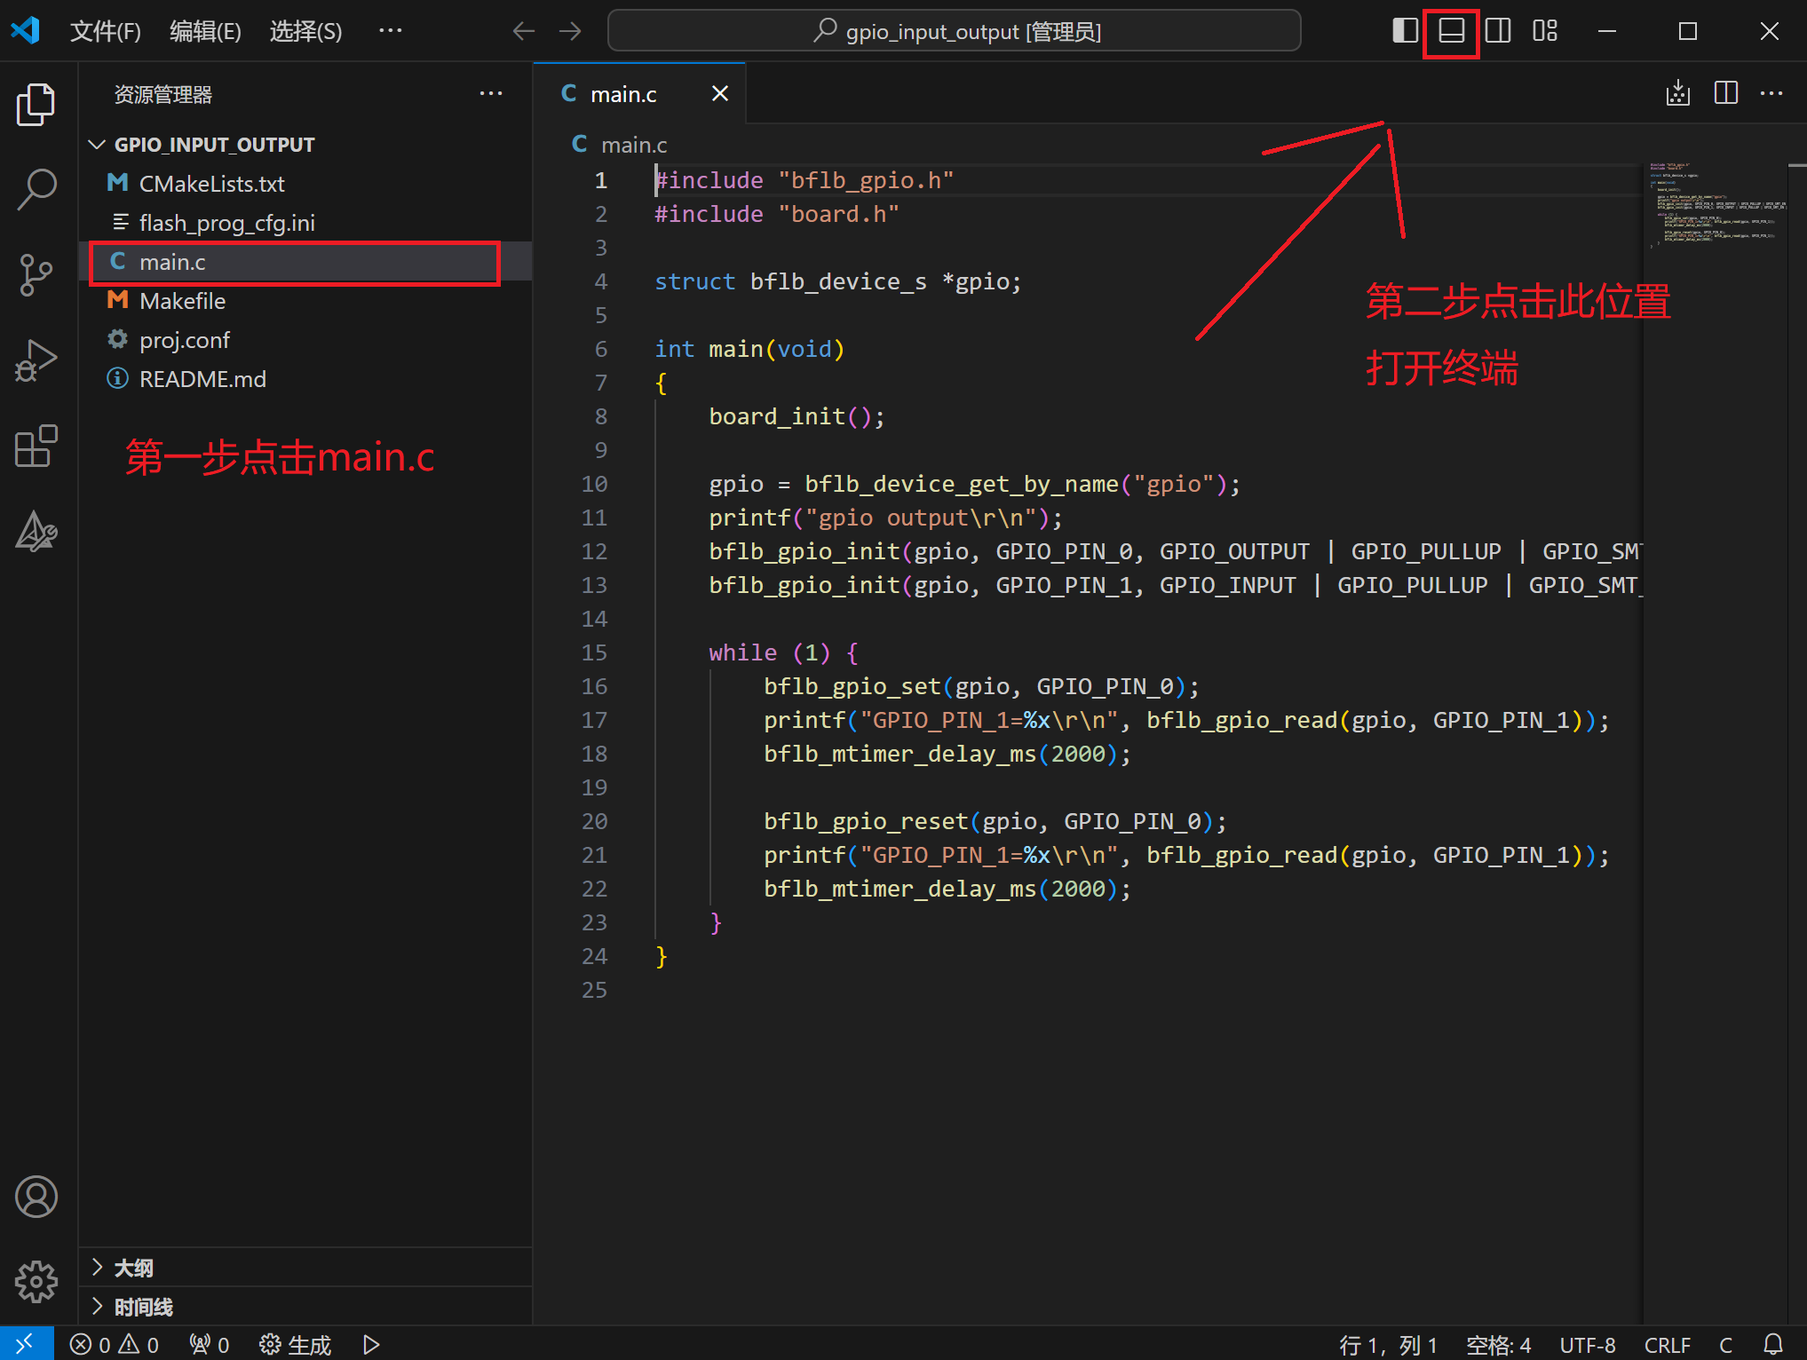Viewport: 1807px width, 1360px height.
Task: Open the Manage settings gear
Action: [36, 1282]
